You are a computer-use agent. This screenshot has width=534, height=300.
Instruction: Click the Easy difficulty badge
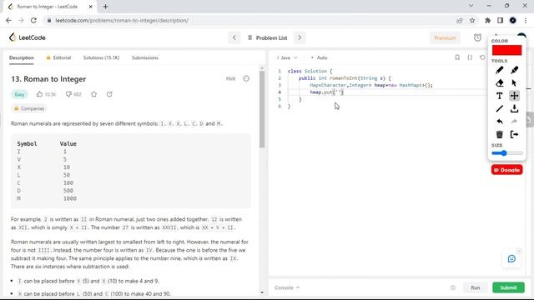click(19, 94)
